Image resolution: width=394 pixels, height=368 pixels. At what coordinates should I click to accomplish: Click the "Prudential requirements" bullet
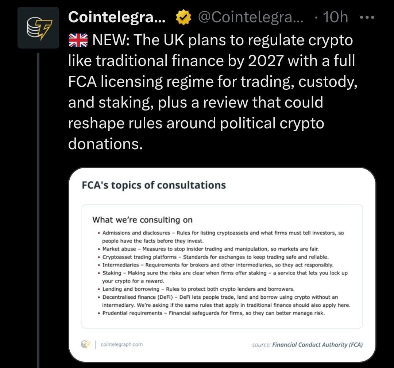(x=132, y=313)
